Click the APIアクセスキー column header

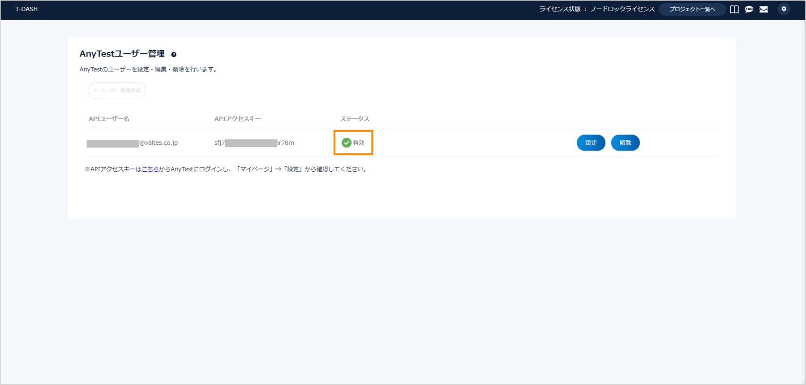tap(237, 119)
